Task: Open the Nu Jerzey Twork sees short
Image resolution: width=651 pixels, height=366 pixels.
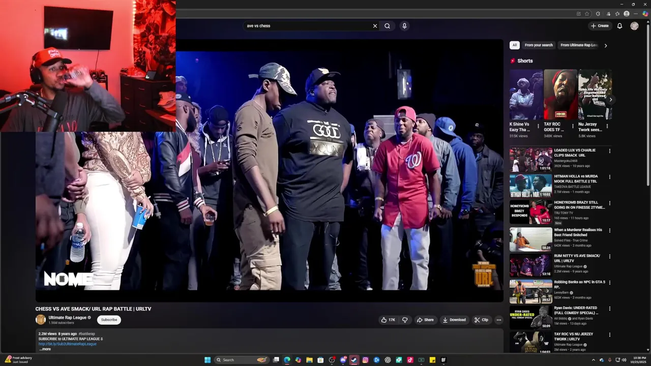Action: [x=595, y=95]
